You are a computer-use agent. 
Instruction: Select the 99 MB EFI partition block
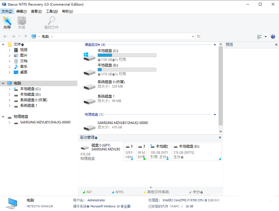click(x=141, y=152)
